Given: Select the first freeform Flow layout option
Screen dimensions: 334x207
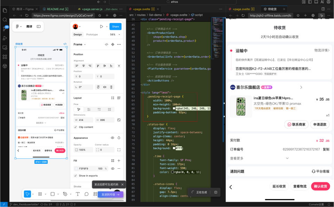Looking at the screenshot, I should click(79, 109).
